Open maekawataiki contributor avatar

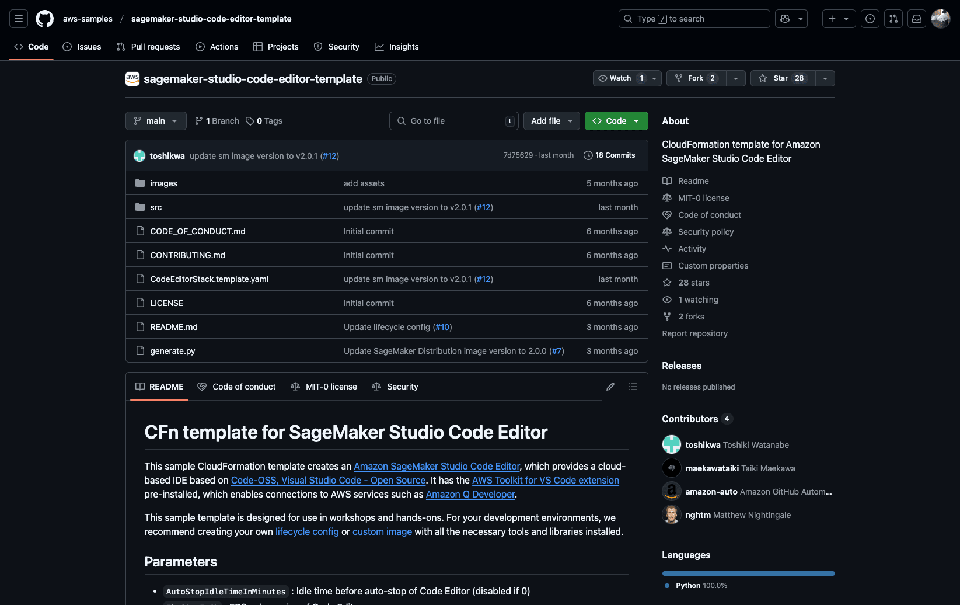click(x=672, y=468)
